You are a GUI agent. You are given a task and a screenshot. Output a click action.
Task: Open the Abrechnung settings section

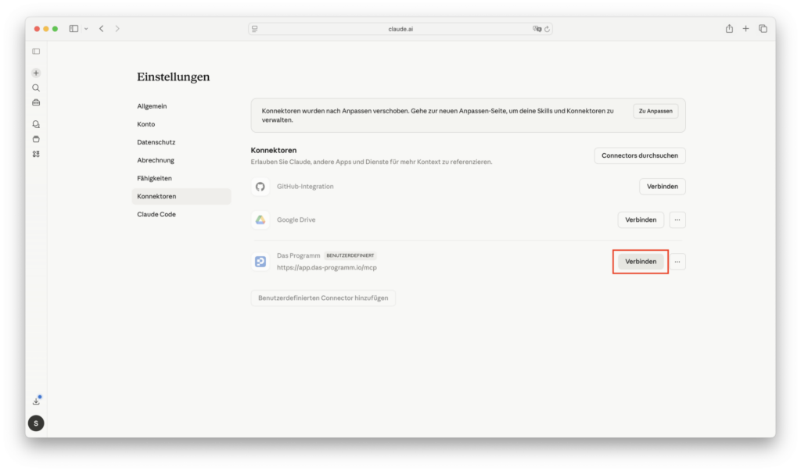(156, 160)
